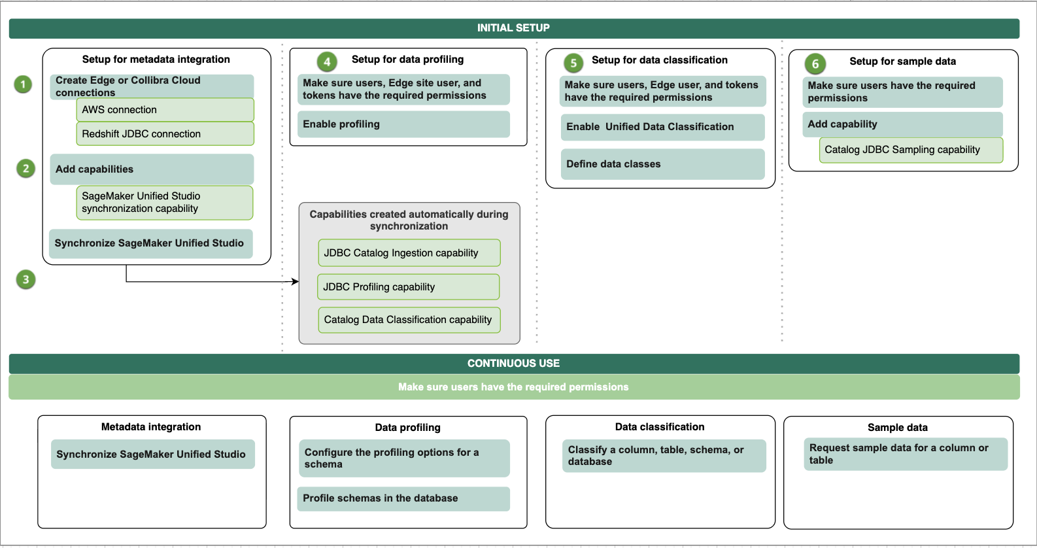1037x548 pixels.
Task: Click Catalog JDBC Sampling capability
Action: (x=911, y=150)
